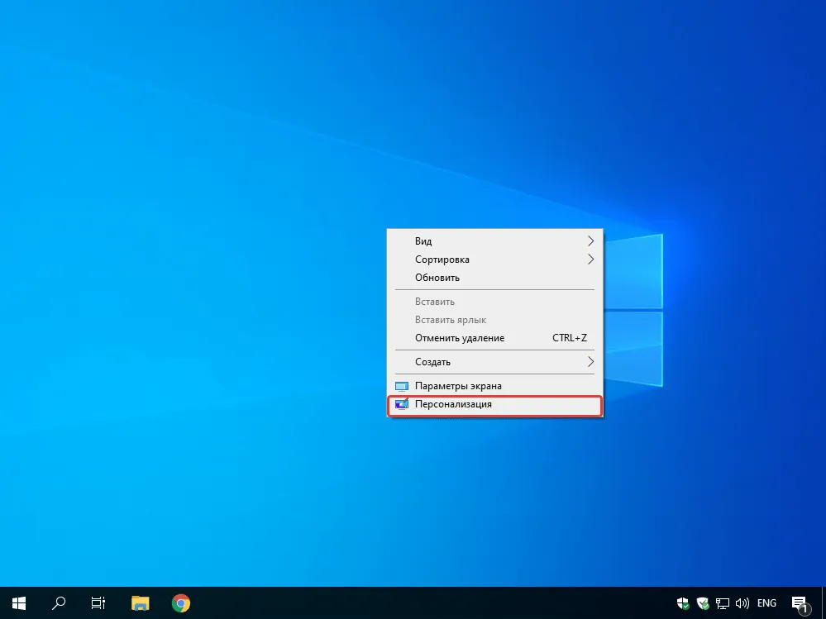This screenshot has width=826, height=619.
Task: Open Параметры экрана display settings
Action: pos(494,386)
